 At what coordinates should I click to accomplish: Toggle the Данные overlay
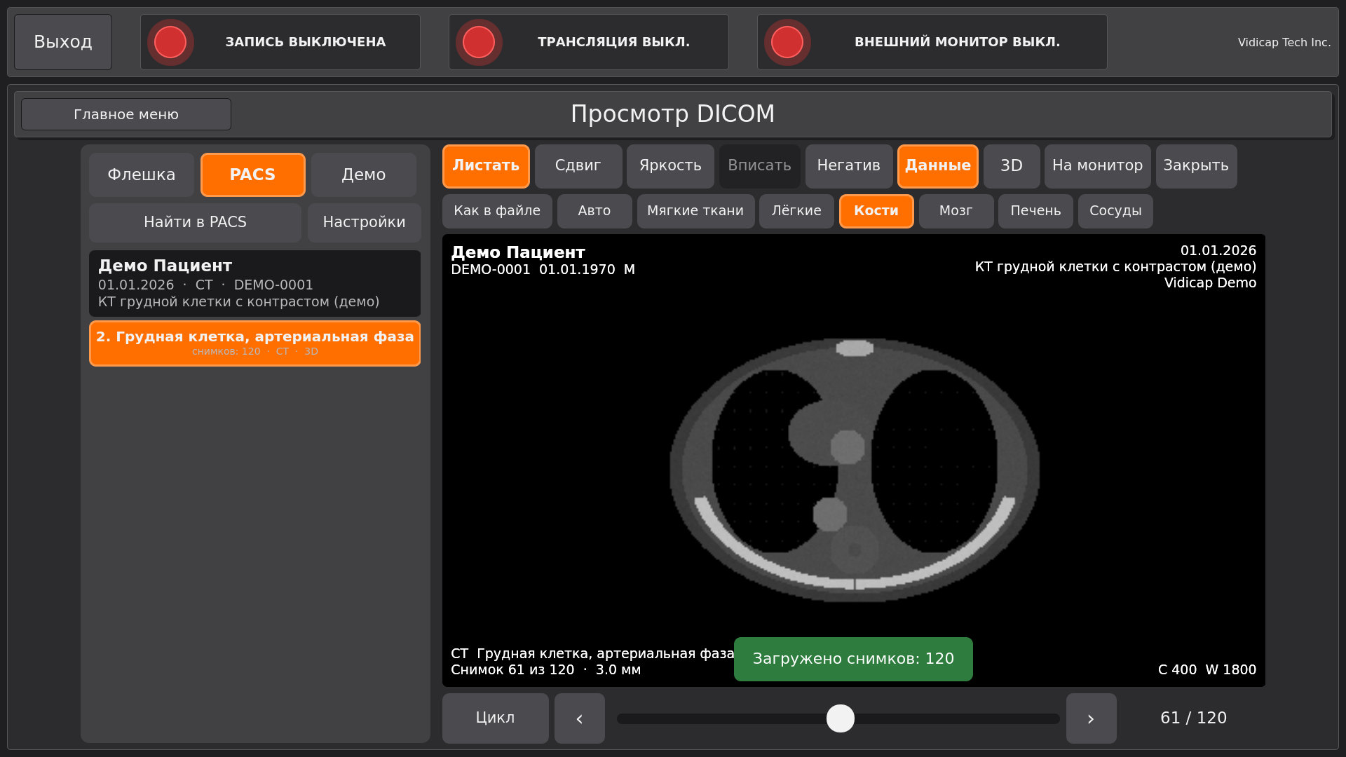pyautogui.click(x=938, y=166)
